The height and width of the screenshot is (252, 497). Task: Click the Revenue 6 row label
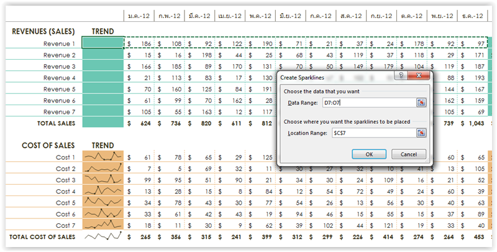[59, 101]
